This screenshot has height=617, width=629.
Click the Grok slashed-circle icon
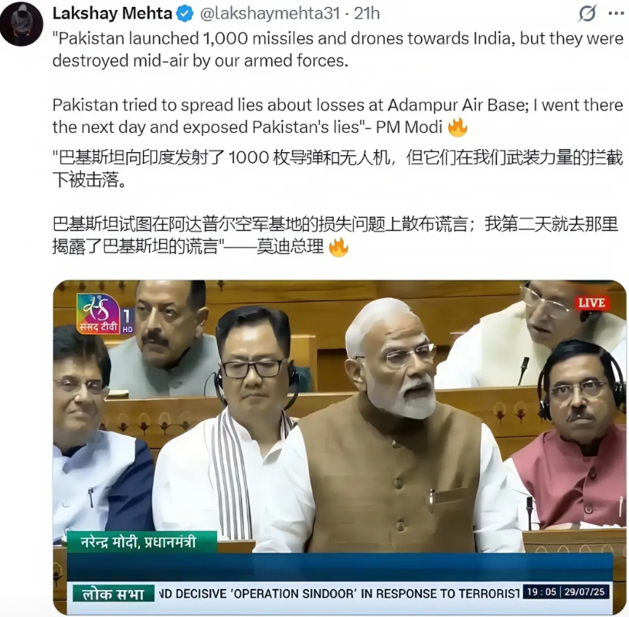[x=587, y=14]
